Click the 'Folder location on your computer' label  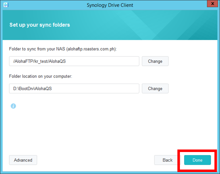tap(41, 76)
